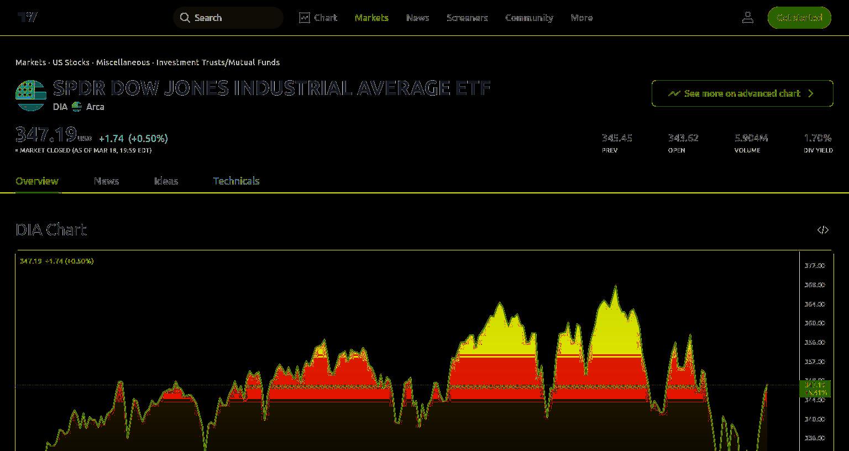The height and width of the screenshot is (451, 849).
Task: Click the 343.62 OPEN value
Action: [x=683, y=138]
